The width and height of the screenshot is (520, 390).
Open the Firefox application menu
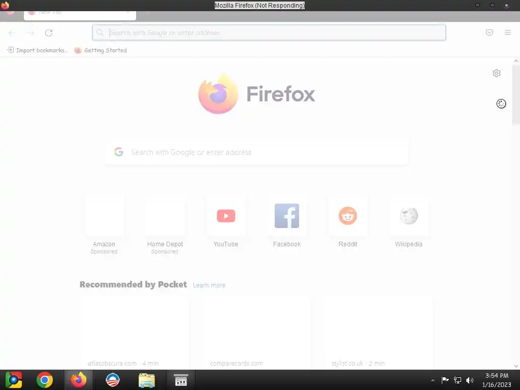[x=508, y=32]
